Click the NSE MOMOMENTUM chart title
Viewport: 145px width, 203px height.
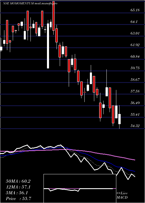(19, 3)
